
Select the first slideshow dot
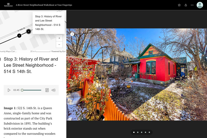[x=134, y=132]
